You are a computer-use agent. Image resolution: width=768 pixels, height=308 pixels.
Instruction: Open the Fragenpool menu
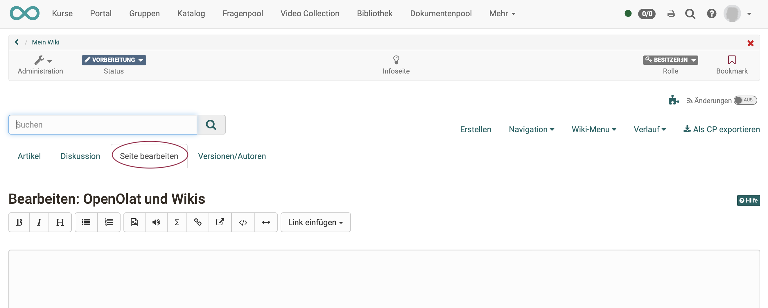pyautogui.click(x=243, y=13)
